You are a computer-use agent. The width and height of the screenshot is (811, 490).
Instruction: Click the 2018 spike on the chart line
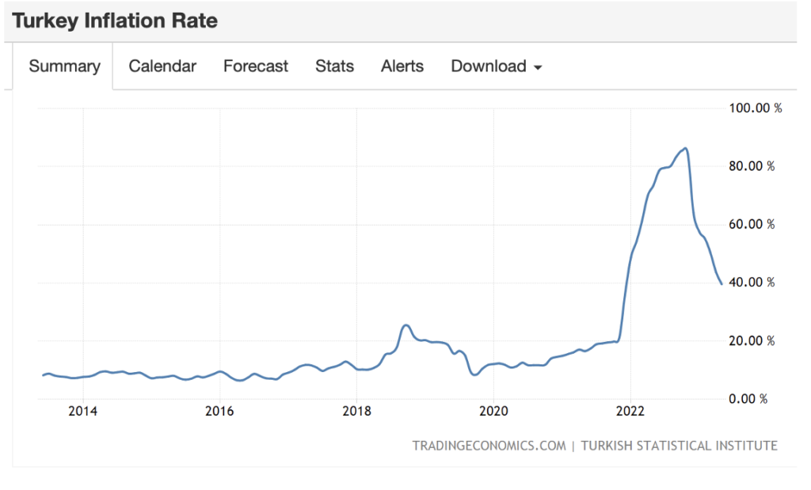point(405,325)
